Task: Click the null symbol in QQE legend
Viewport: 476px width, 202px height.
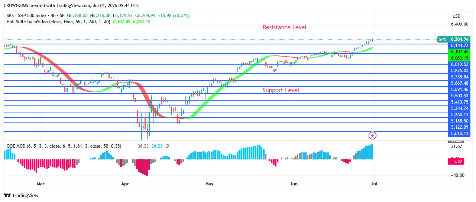Action: pos(167,146)
